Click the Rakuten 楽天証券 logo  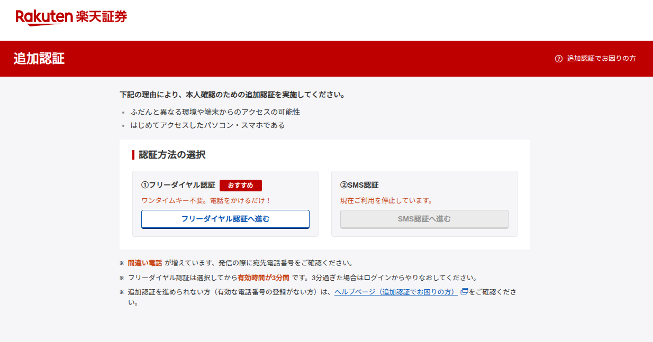[x=71, y=17]
